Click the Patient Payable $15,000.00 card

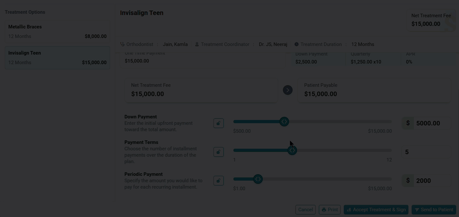pos(374,90)
